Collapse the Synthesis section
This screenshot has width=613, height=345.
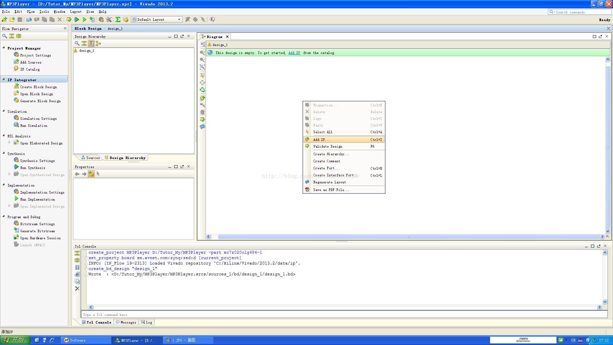[4, 153]
